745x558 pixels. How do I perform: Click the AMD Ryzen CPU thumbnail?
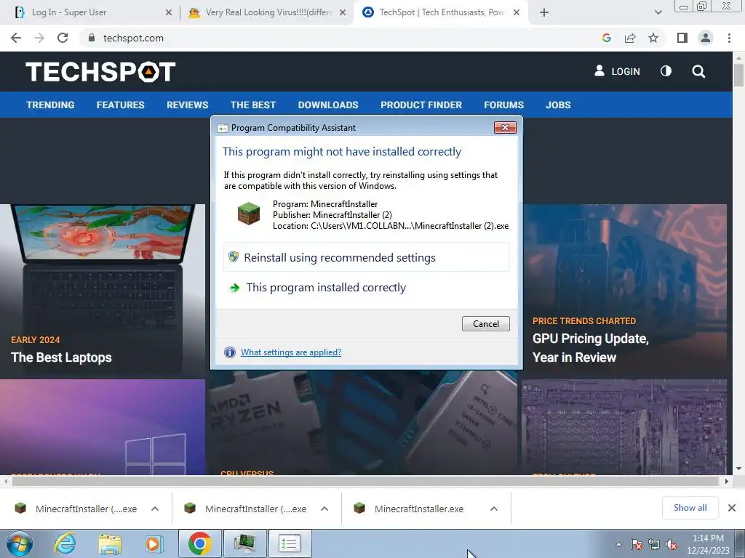coord(364,422)
